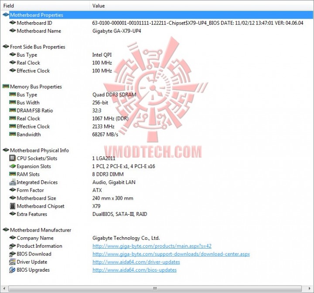This screenshot has width=314, height=293.
Task: Click the Bandwidth memory icon
Action: [12, 134]
